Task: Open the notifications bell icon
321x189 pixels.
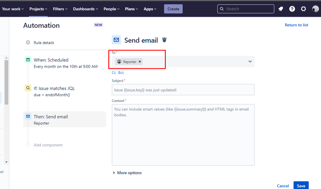Action: pyautogui.click(x=281, y=9)
